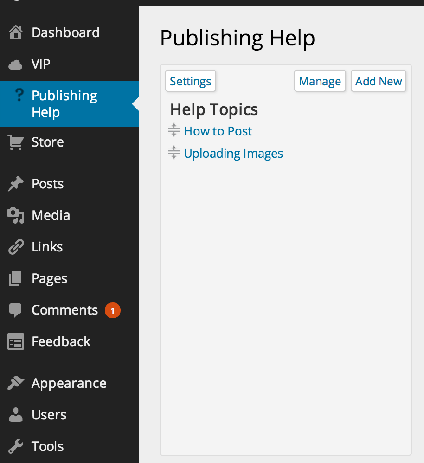This screenshot has height=463, width=424.
Task: Click the Links chain icon
Action: point(15,246)
